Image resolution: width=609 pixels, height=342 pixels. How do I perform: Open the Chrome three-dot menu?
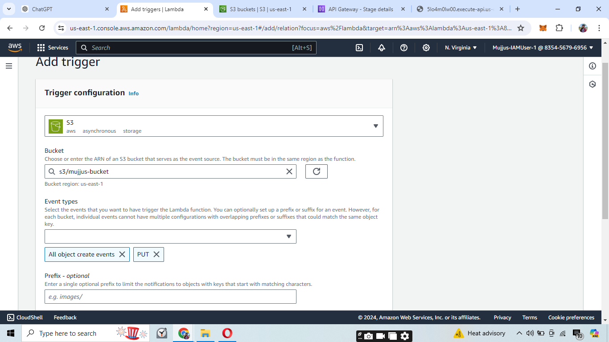click(x=599, y=28)
